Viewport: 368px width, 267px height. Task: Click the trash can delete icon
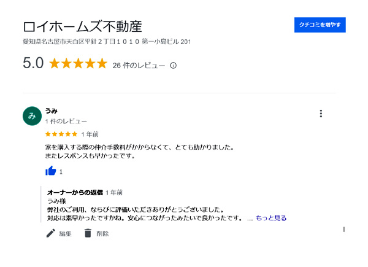click(x=88, y=233)
